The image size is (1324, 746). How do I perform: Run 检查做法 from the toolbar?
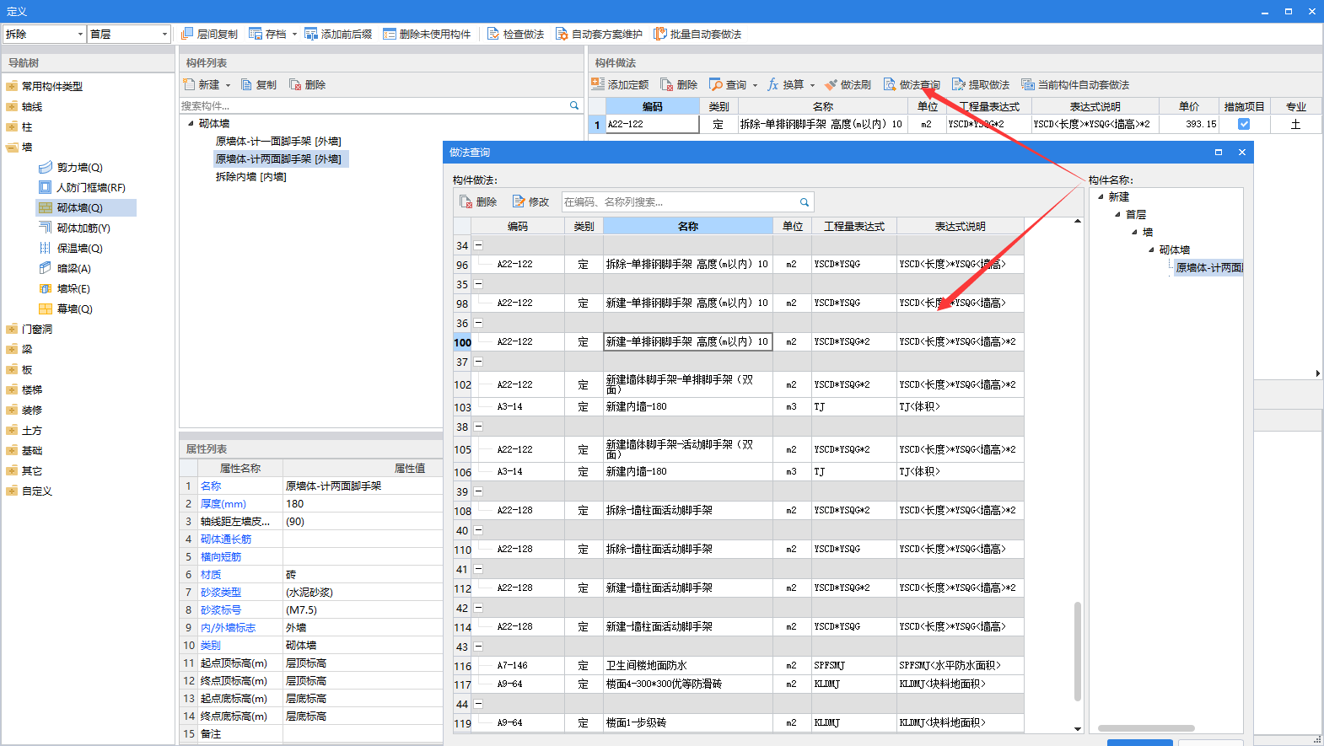tap(515, 34)
